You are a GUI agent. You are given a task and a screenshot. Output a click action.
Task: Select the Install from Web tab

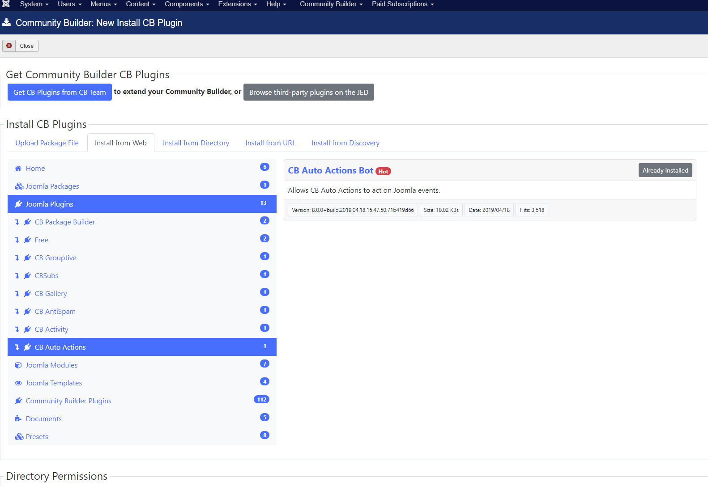click(x=121, y=143)
